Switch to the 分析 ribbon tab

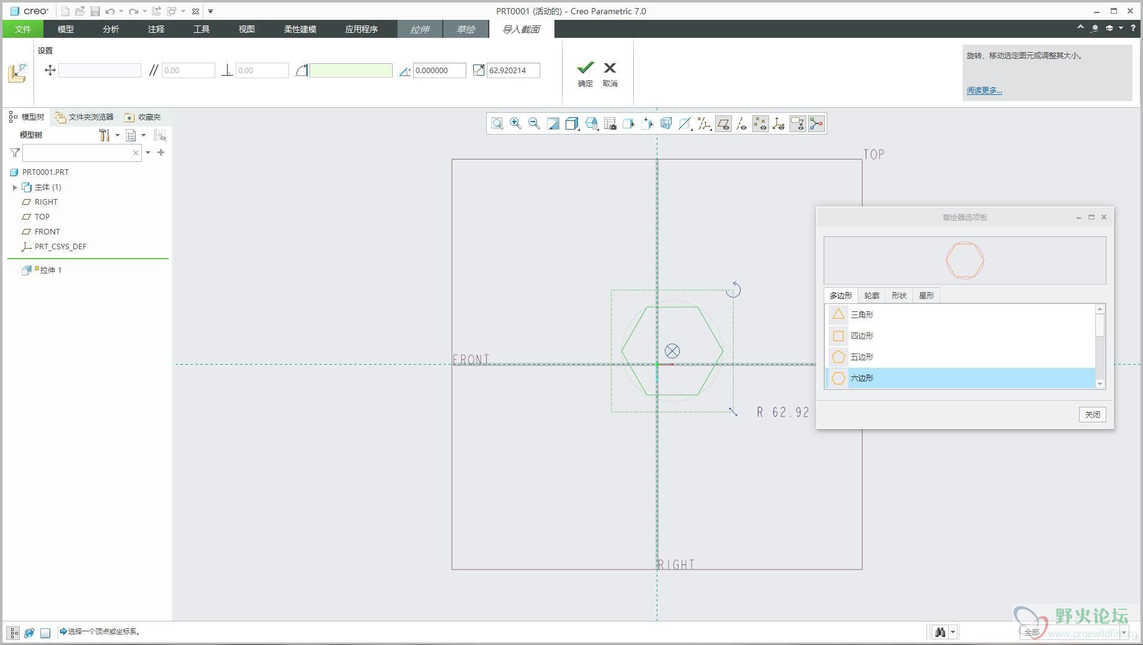click(111, 29)
